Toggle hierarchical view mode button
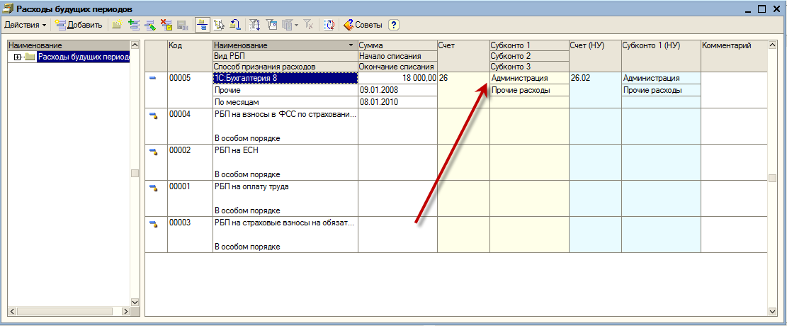The image size is (787, 326). point(201,25)
